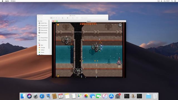Screen dimensions: 178x100
Task: Open Safari compass icon in Dock
Action: (x=42, y=96)
